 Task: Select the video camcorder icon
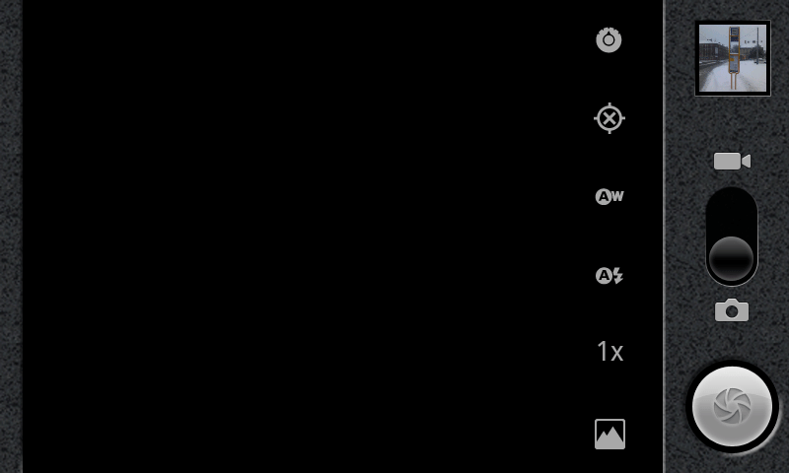(x=732, y=162)
